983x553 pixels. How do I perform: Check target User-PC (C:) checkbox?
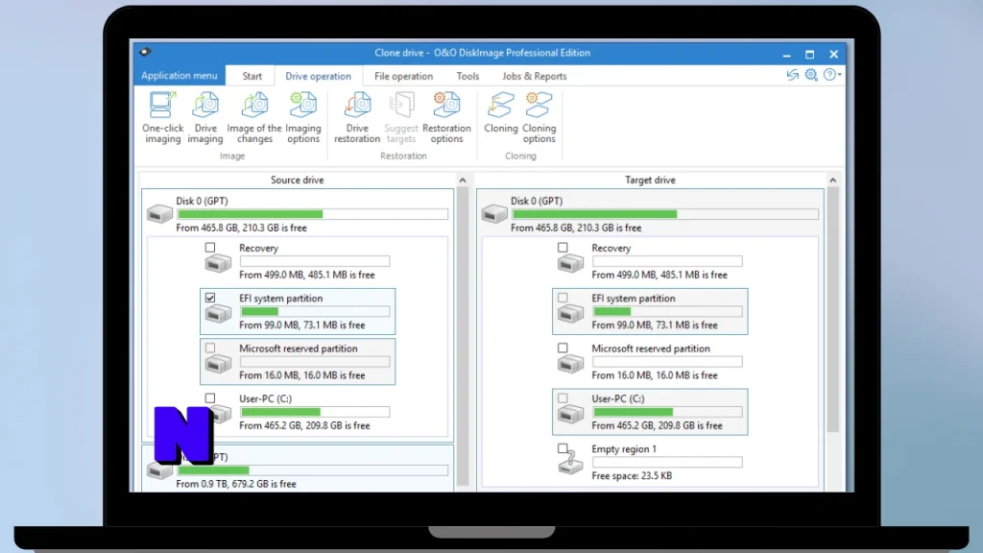[x=563, y=398]
